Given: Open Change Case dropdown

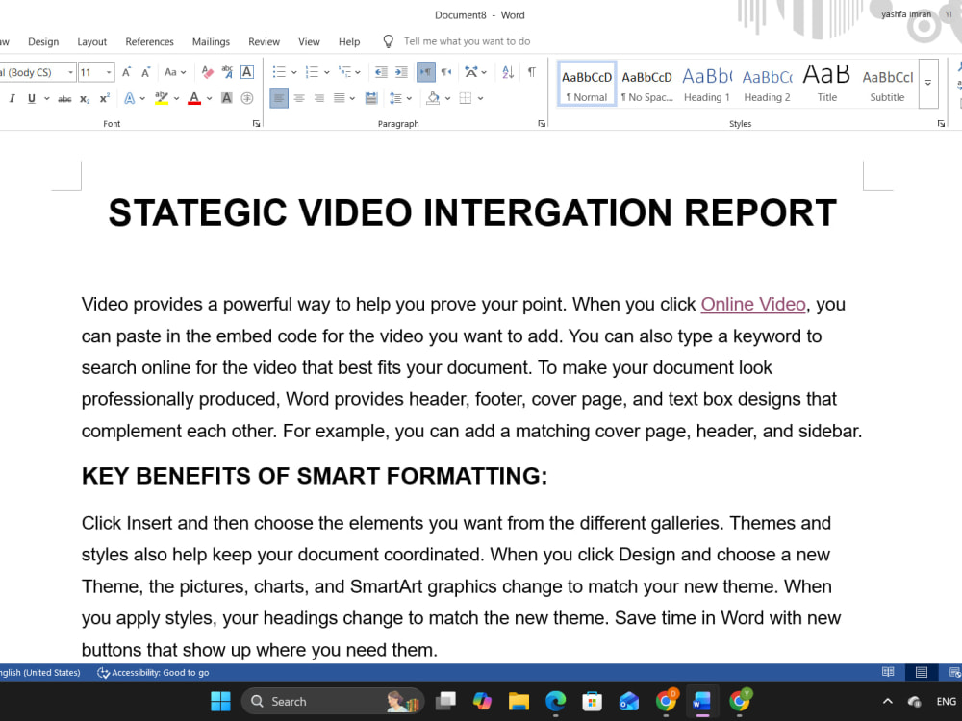Looking at the screenshot, I should pyautogui.click(x=175, y=72).
